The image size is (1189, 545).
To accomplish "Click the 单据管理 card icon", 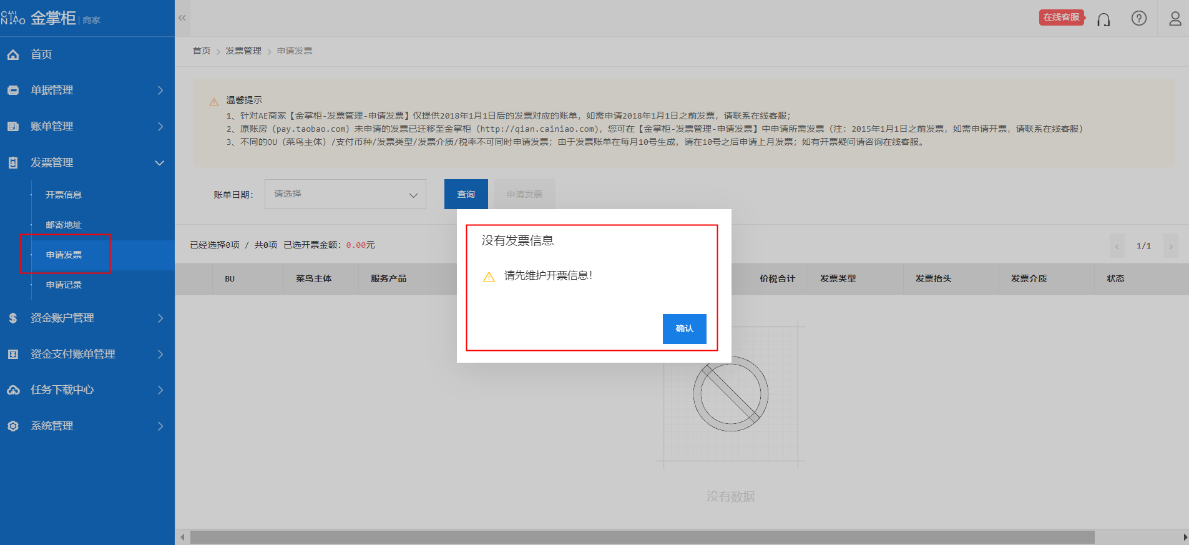I will (x=13, y=91).
